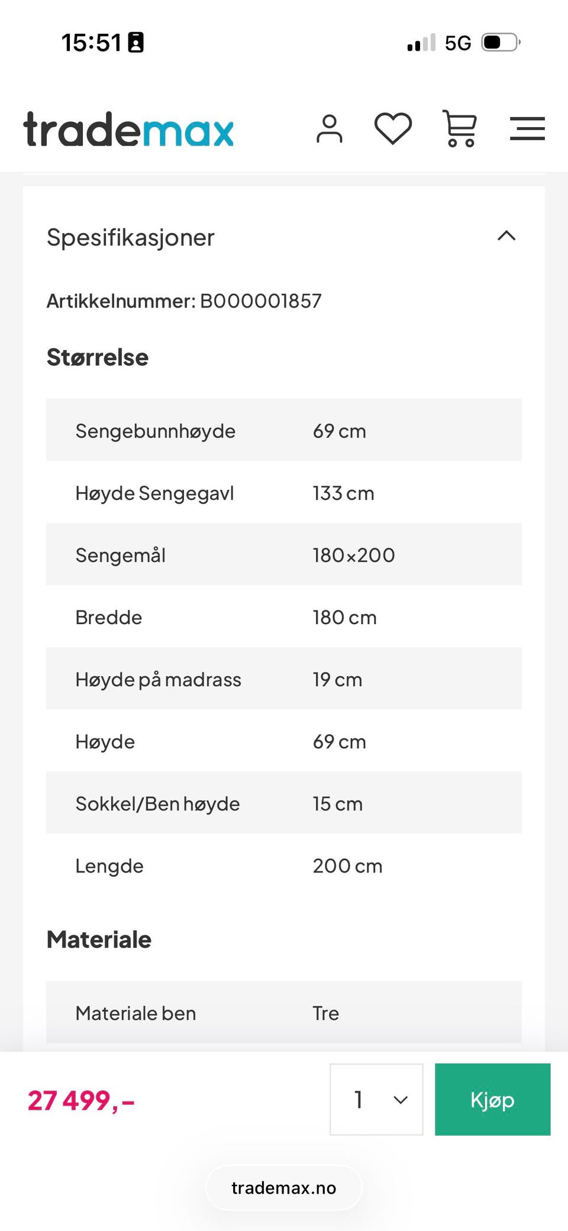568x1231 pixels.
Task: Tap the trademax.no address pill
Action: point(283,1188)
